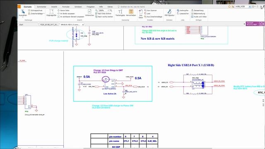The height and width of the screenshot is (149, 265).
Task: Choose An Breite anpassen fit width
Action: coord(66,14)
